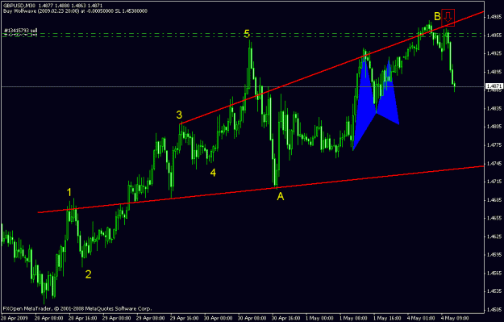This screenshot has width=504, height=322.
Task: Click price scale value 1.4685
Action: click(x=494, y=200)
